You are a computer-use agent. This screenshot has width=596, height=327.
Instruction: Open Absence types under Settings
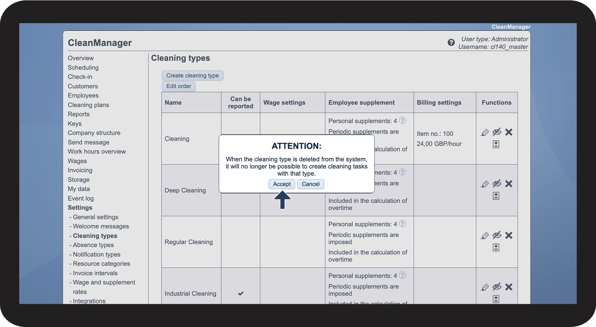tap(93, 245)
